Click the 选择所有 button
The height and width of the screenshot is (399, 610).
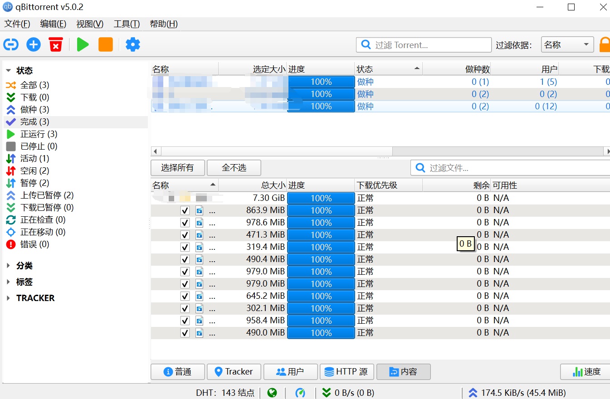pos(178,168)
